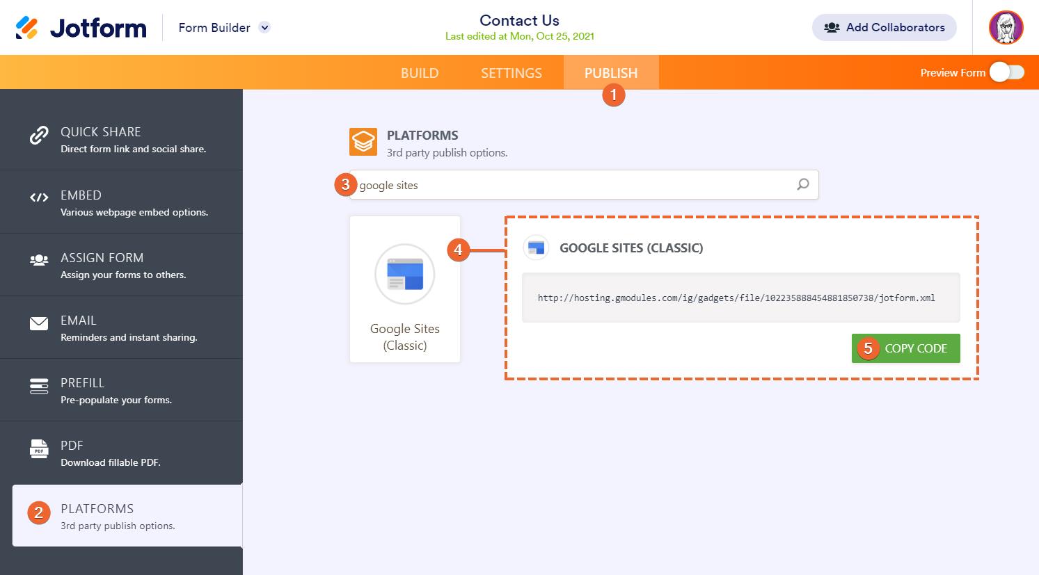Open Assign Form sidebar section
1039x575 pixels.
[x=121, y=265]
